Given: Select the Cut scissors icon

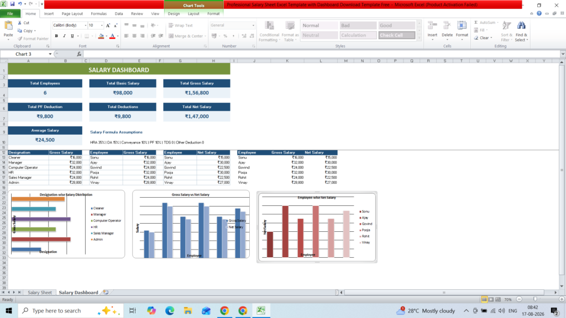Looking at the screenshot, I should pos(20,23).
